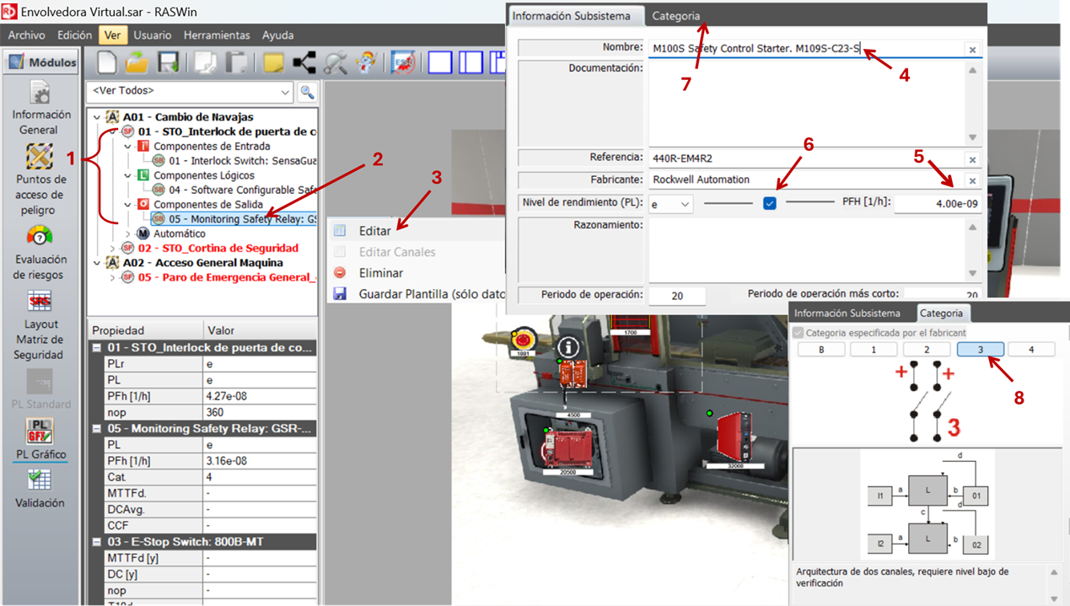Open Layout Matriz de Seguridad module
Screen dimensions: 1070x606
[x=40, y=324]
